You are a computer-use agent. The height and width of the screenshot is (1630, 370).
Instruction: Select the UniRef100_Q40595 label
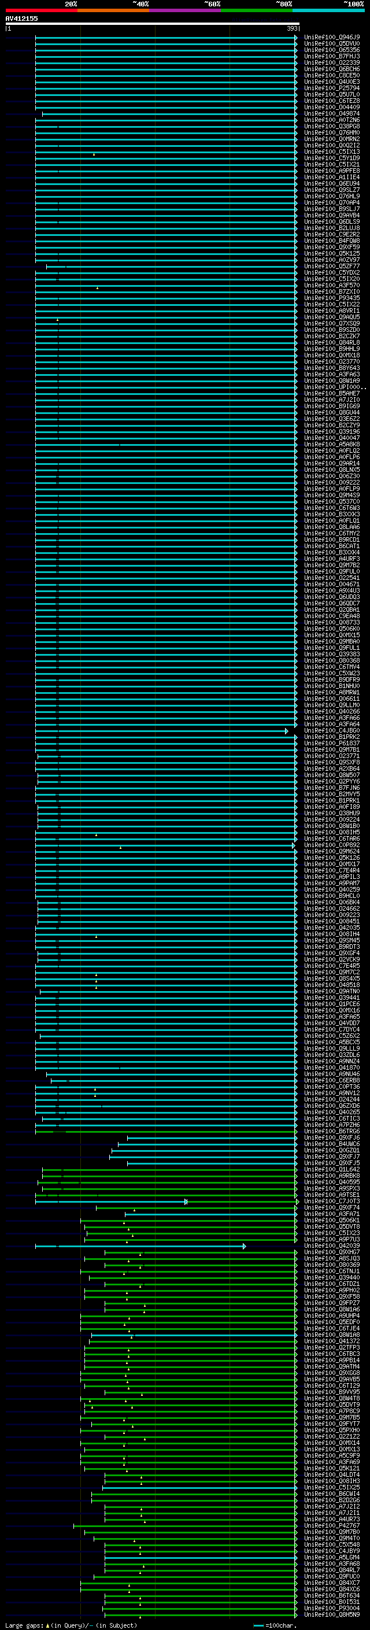point(331,1182)
